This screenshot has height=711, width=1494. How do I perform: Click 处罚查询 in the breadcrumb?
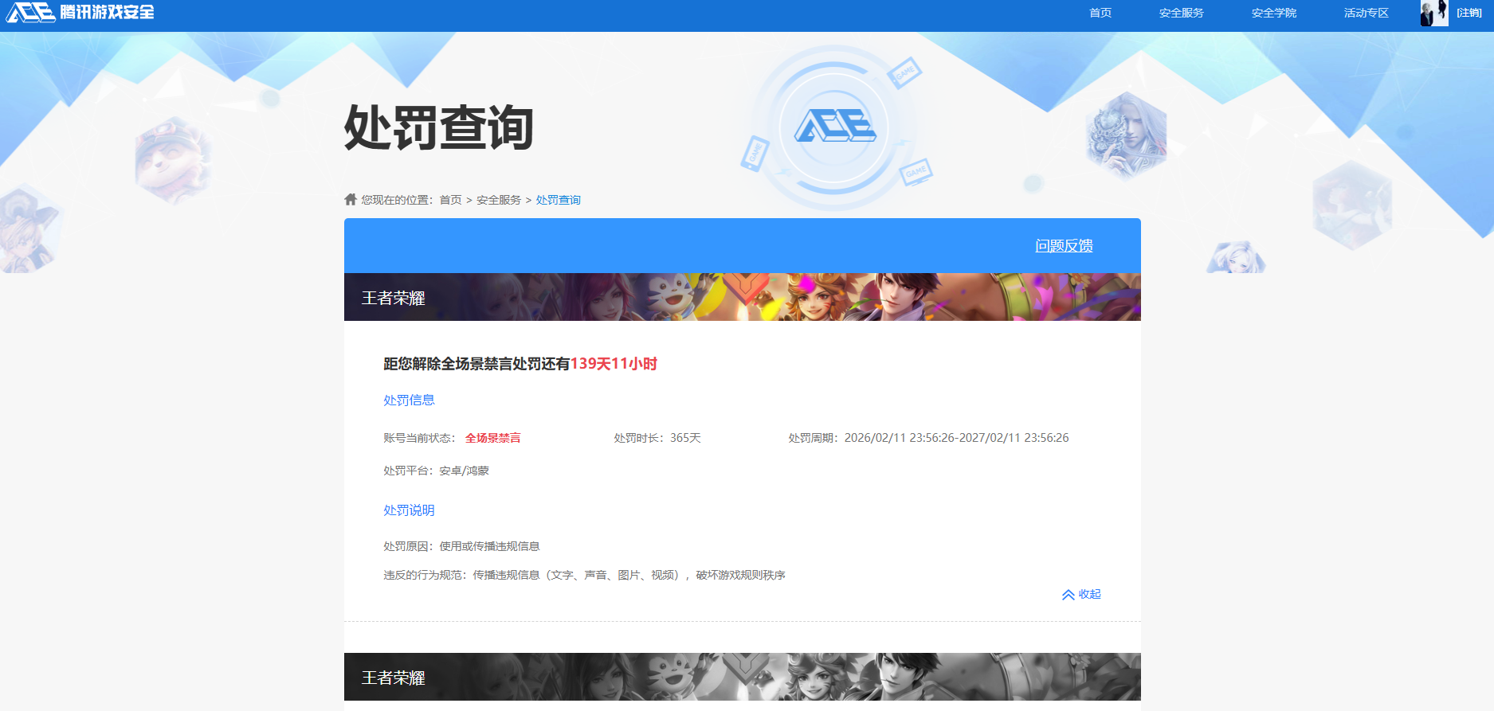pos(558,200)
